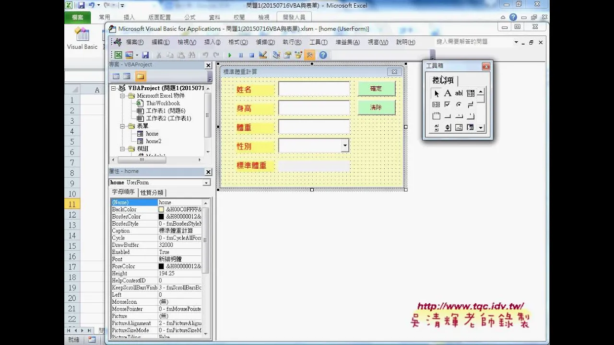Pick the ToggleButton control in the Toolbox
The image size is (614, 345).
[471, 104]
